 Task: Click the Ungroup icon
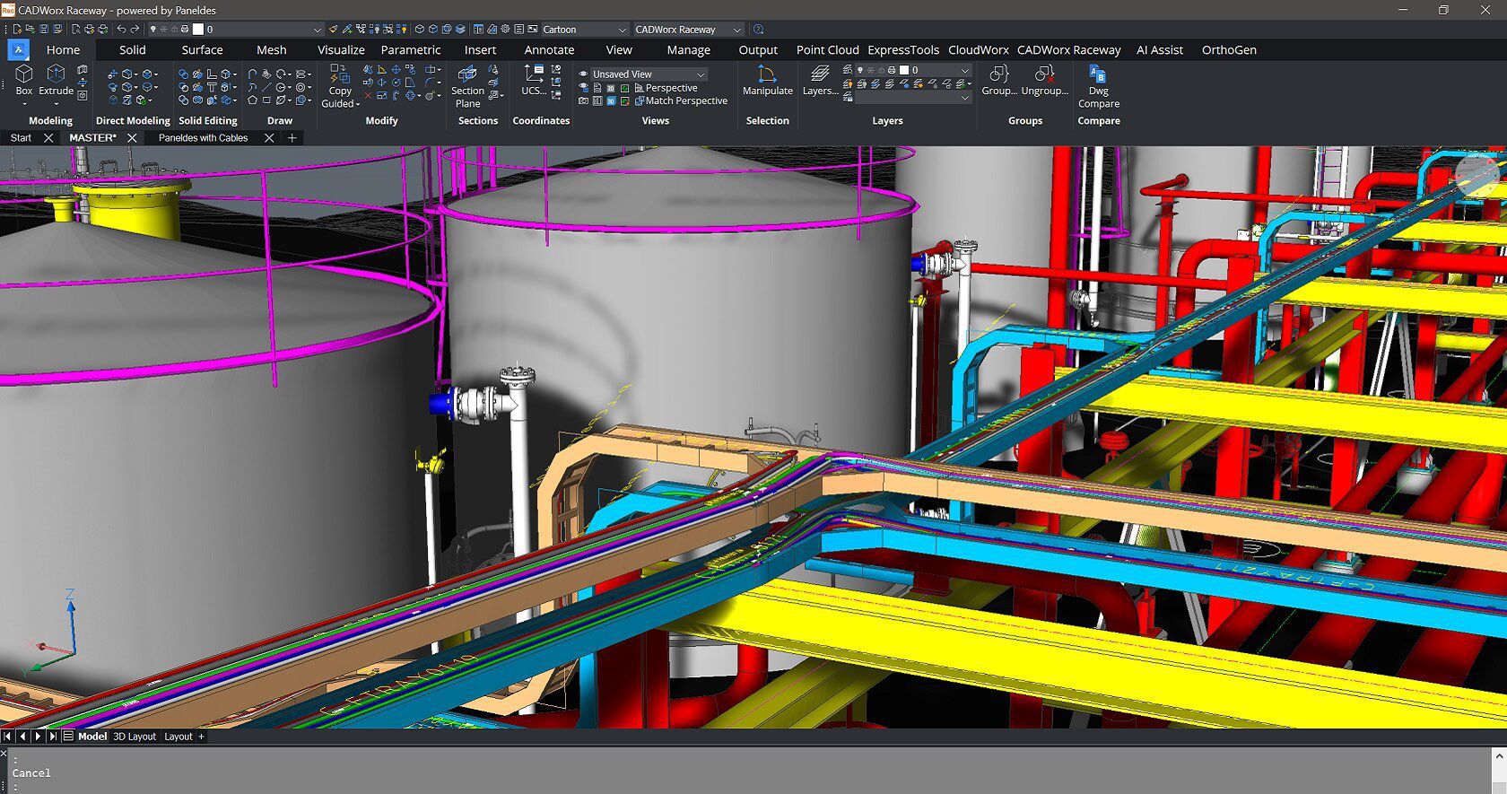pyautogui.click(x=1045, y=80)
